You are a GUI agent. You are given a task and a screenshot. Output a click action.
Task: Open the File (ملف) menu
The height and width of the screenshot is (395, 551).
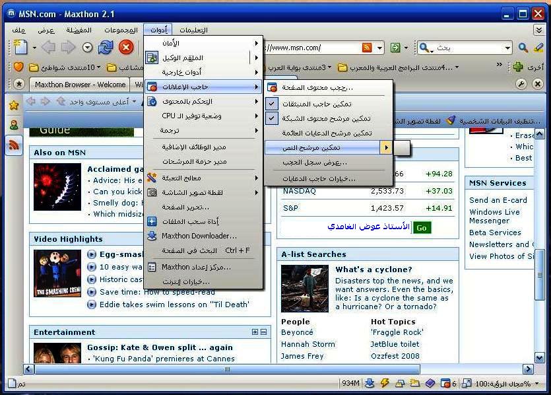pyautogui.click(x=18, y=30)
